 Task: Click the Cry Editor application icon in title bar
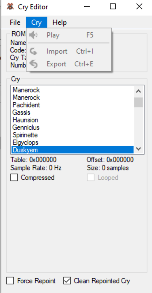click(10, 7)
